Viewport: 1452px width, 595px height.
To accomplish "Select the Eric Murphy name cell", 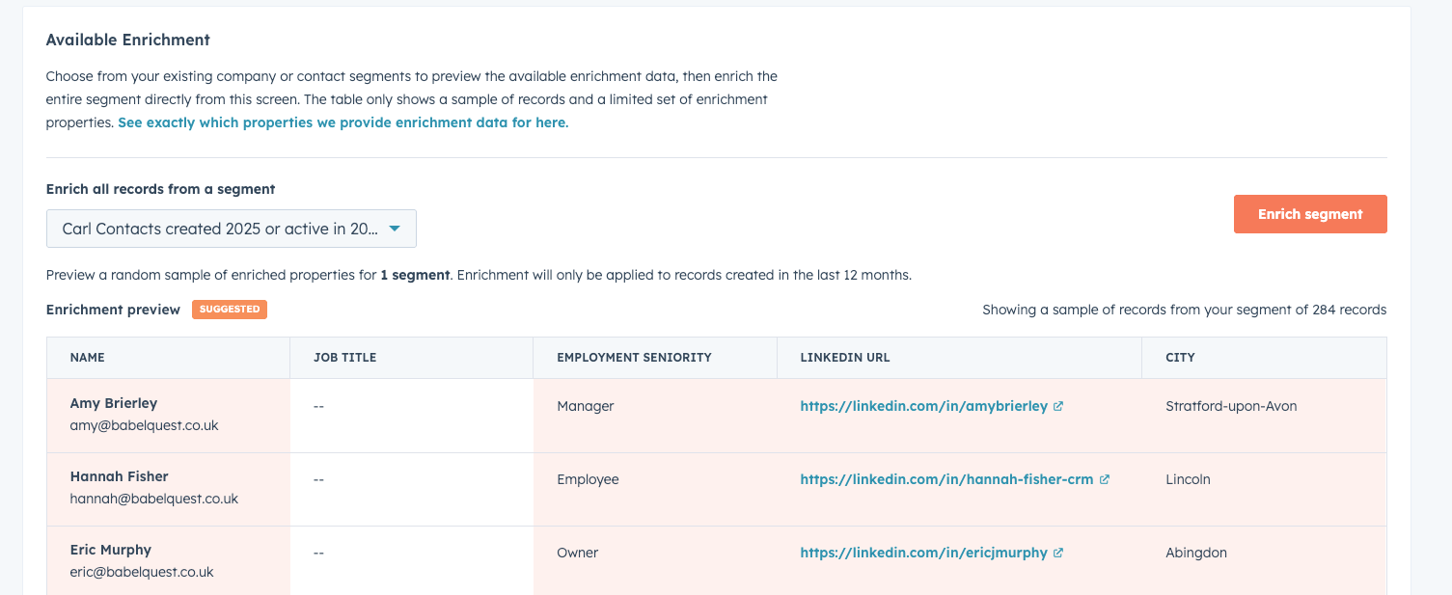I will click(169, 561).
